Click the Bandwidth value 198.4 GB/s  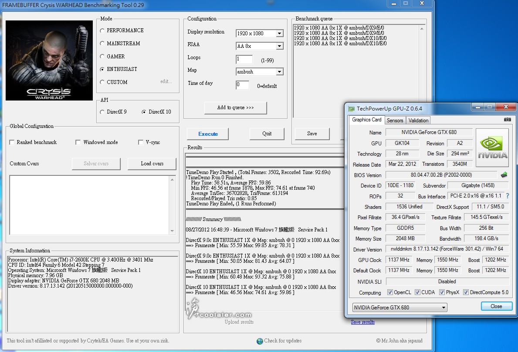click(x=486, y=238)
